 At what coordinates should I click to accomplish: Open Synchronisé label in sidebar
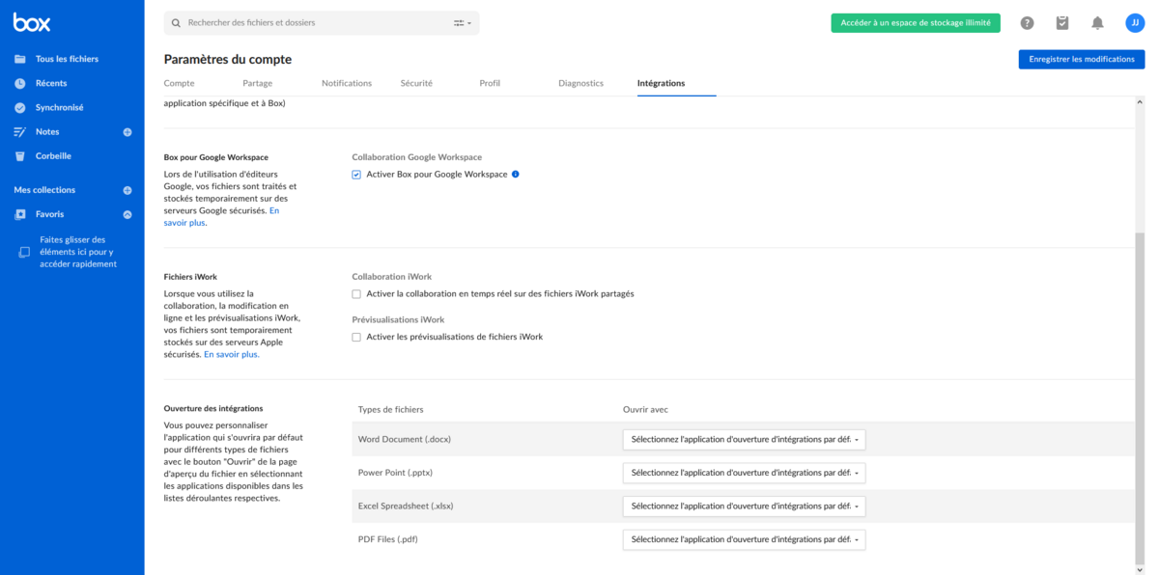pyautogui.click(x=60, y=107)
